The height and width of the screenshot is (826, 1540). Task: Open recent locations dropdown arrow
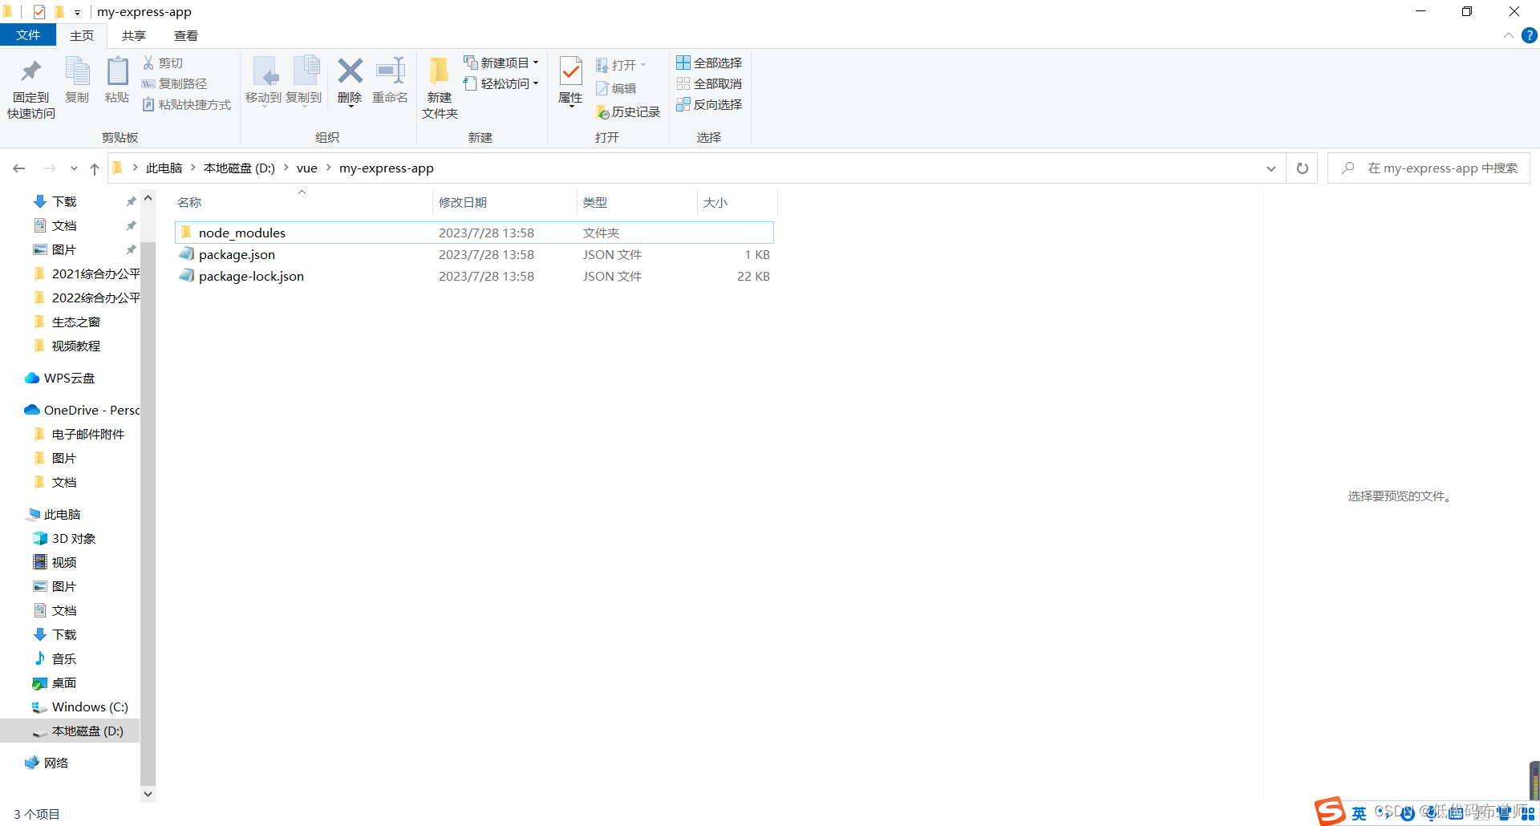point(74,168)
